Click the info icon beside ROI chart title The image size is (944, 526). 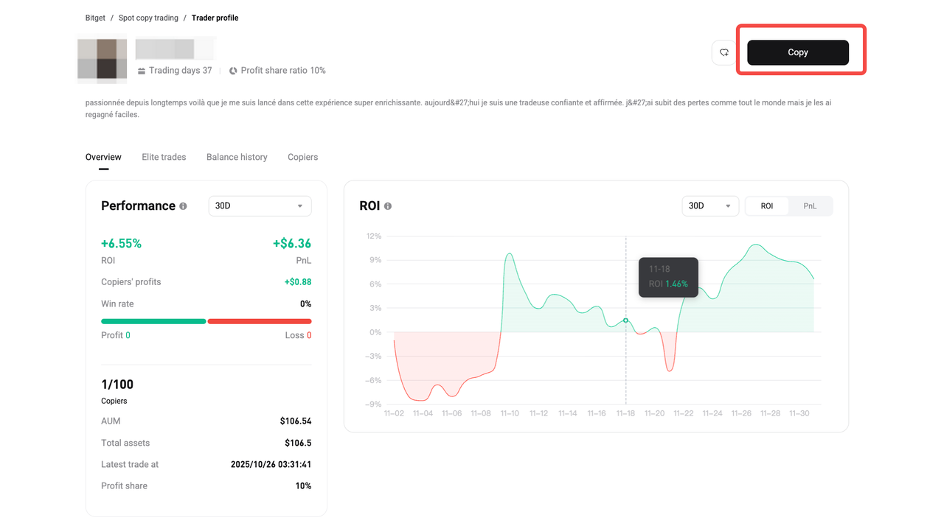pos(387,206)
